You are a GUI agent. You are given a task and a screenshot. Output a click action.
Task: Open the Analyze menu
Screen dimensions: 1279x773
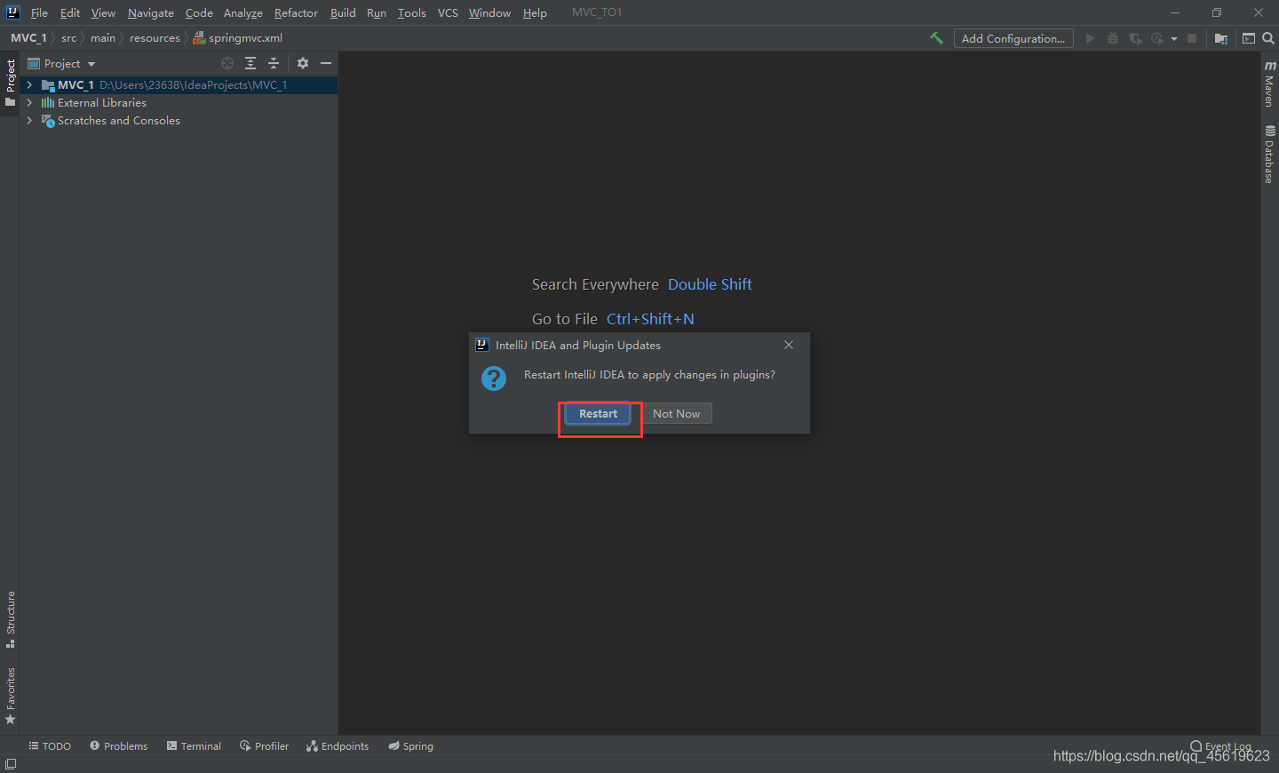pos(243,12)
